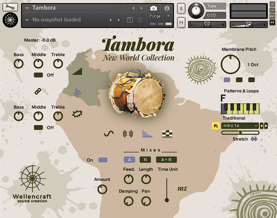
Task: Select the blue waveform icon
Action: pyautogui.click(x=77, y=93)
